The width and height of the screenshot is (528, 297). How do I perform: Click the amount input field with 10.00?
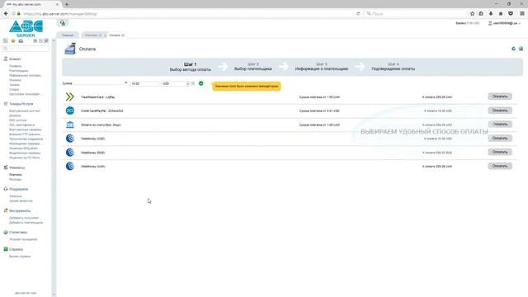coord(144,83)
